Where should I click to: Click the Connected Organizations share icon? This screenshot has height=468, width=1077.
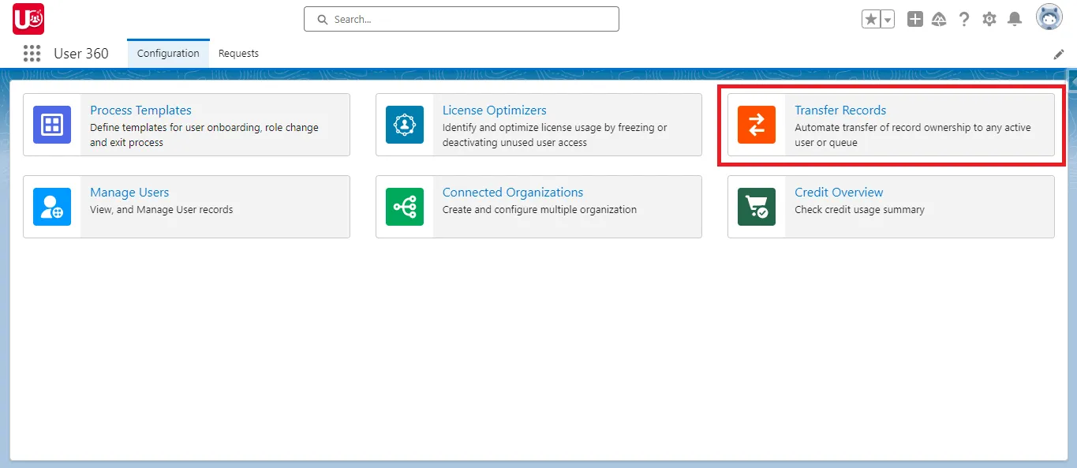[x=405, y=207]
